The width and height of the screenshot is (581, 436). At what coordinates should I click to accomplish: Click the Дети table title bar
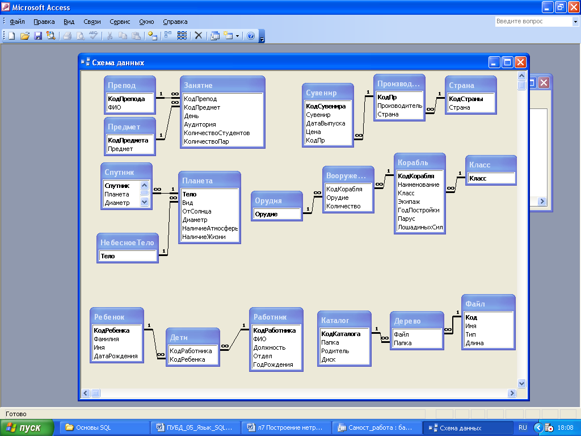pos(193,337)
